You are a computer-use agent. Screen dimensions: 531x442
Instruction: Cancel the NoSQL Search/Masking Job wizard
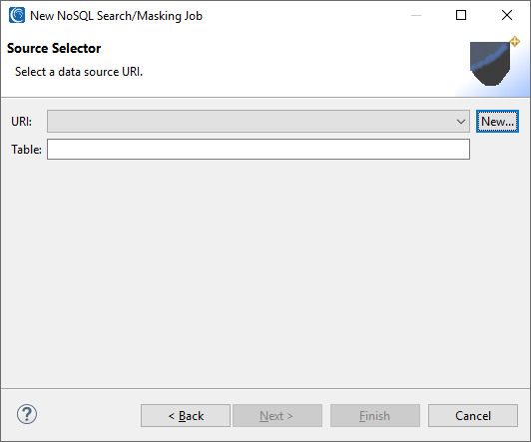point(473,416)
